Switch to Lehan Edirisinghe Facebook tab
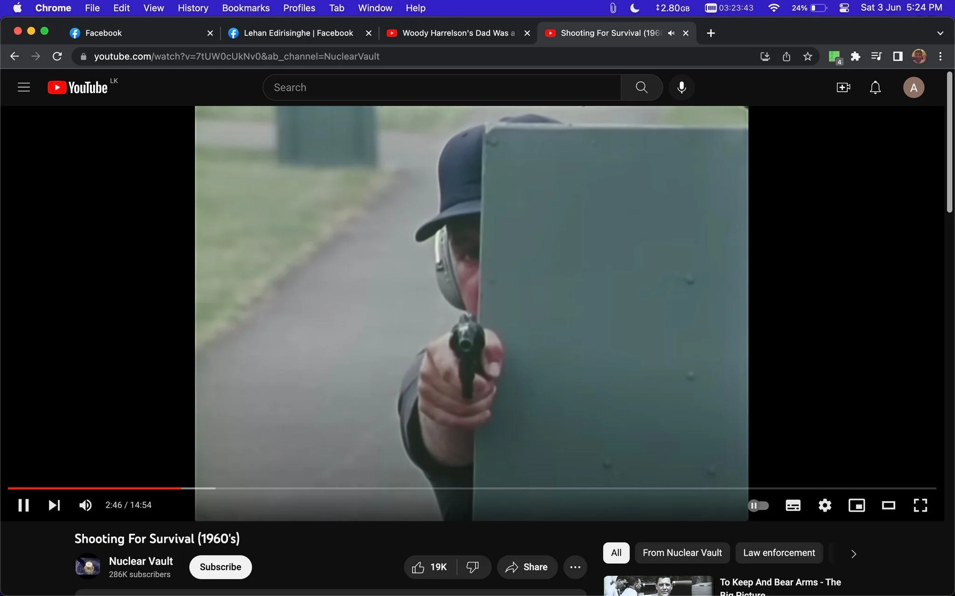Viewport: 955px width, 596px height. tap(298, 33)
